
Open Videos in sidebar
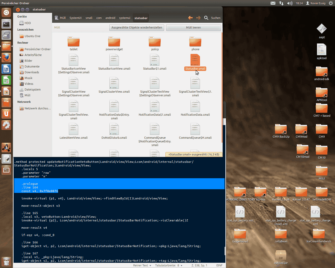[x=26, y=84]
